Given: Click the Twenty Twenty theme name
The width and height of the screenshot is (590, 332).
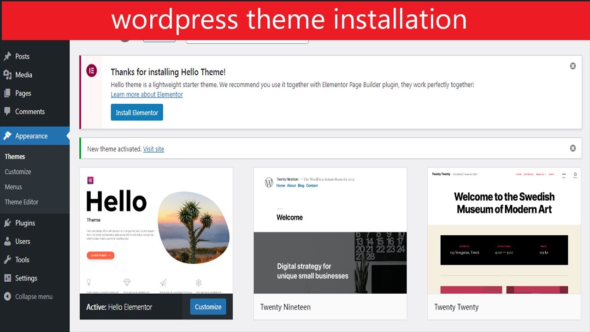Looking at the screenshot, I should tap(456, 307).
